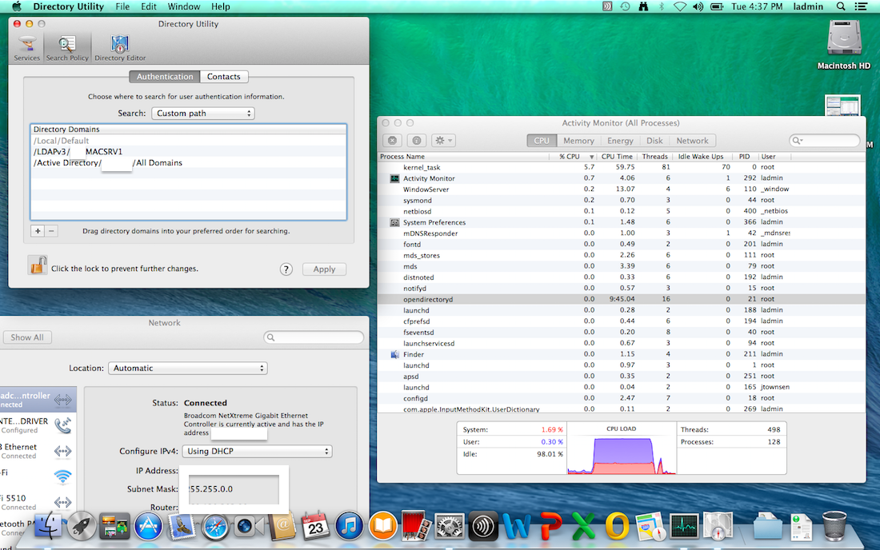This screenshot has height=550, width=880.
Task: Select kernel_task process row
Action: click(x=622, y=167)
